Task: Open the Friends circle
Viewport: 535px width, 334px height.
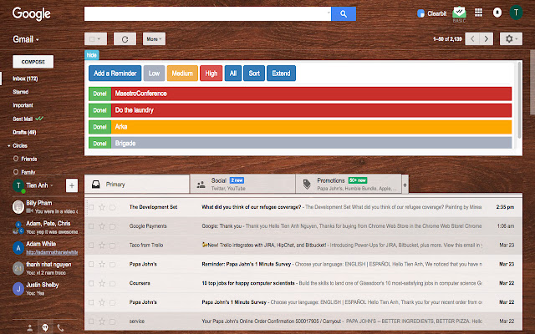Action: pos(29,159)
